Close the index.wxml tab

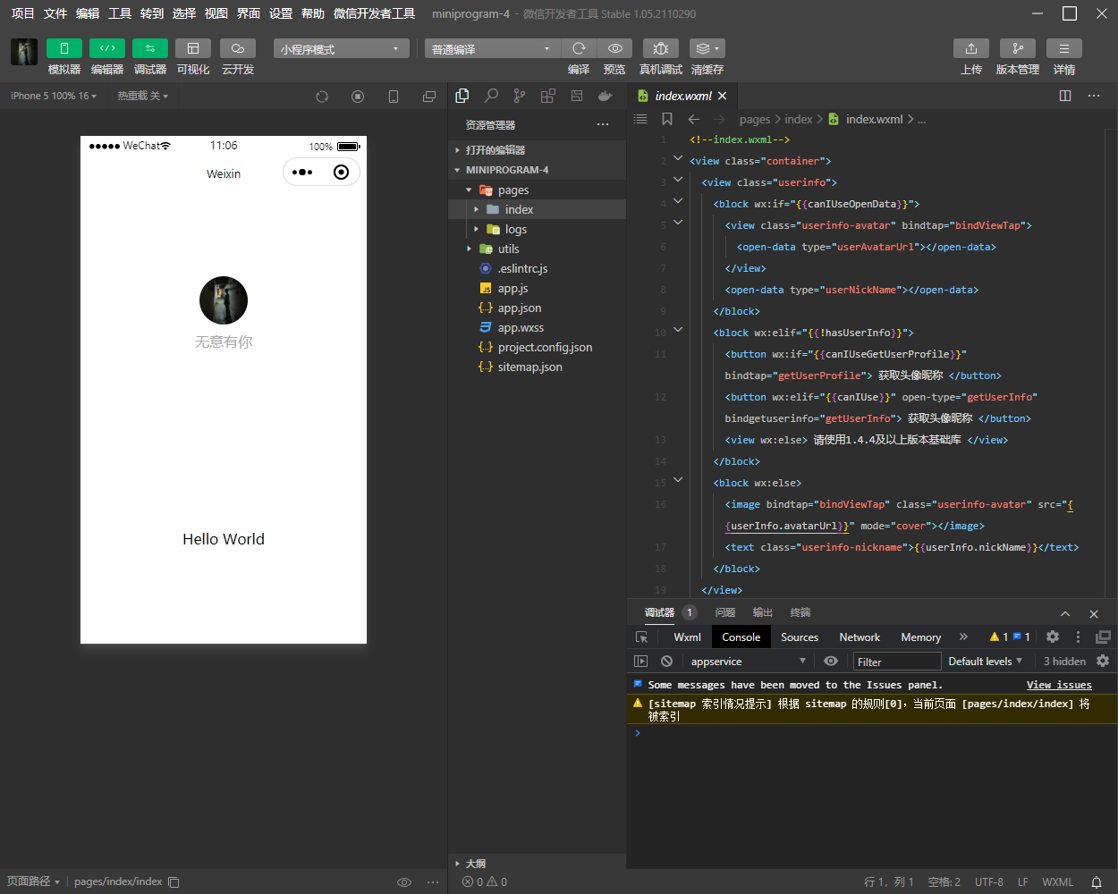(723, 96)
